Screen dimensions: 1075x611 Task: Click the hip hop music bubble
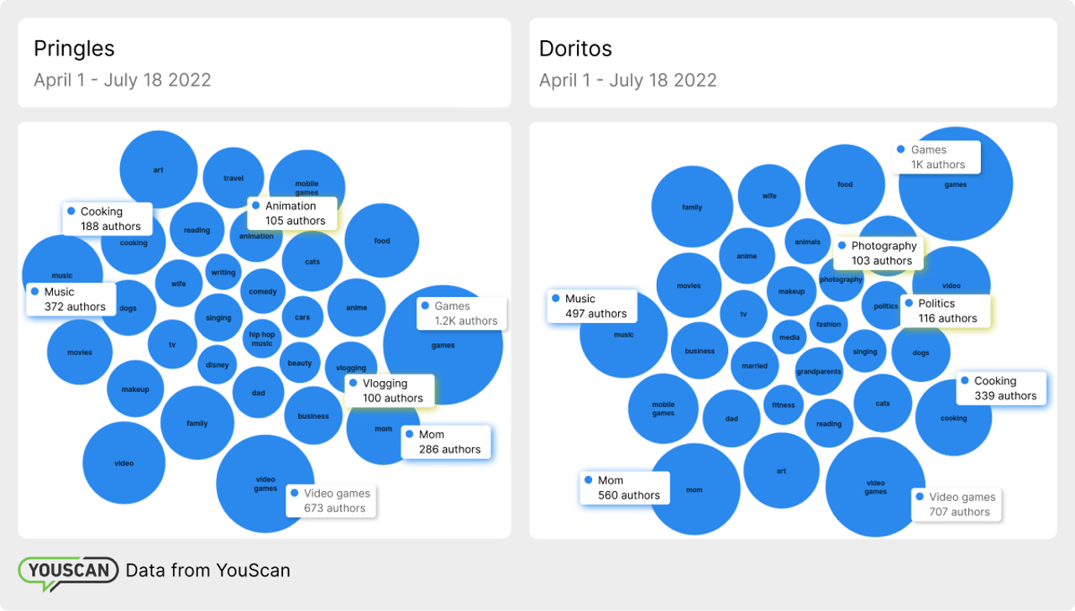pyautogui.click(x=262, y=339)
